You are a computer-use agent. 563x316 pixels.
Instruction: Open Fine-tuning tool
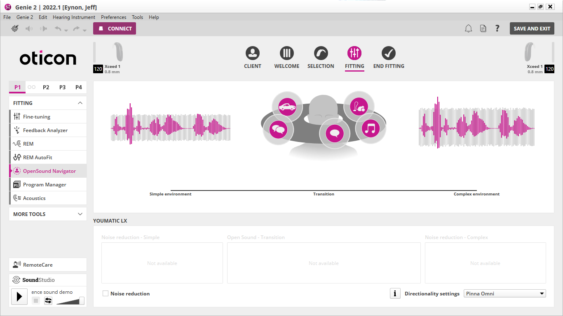tap(48, 117)
